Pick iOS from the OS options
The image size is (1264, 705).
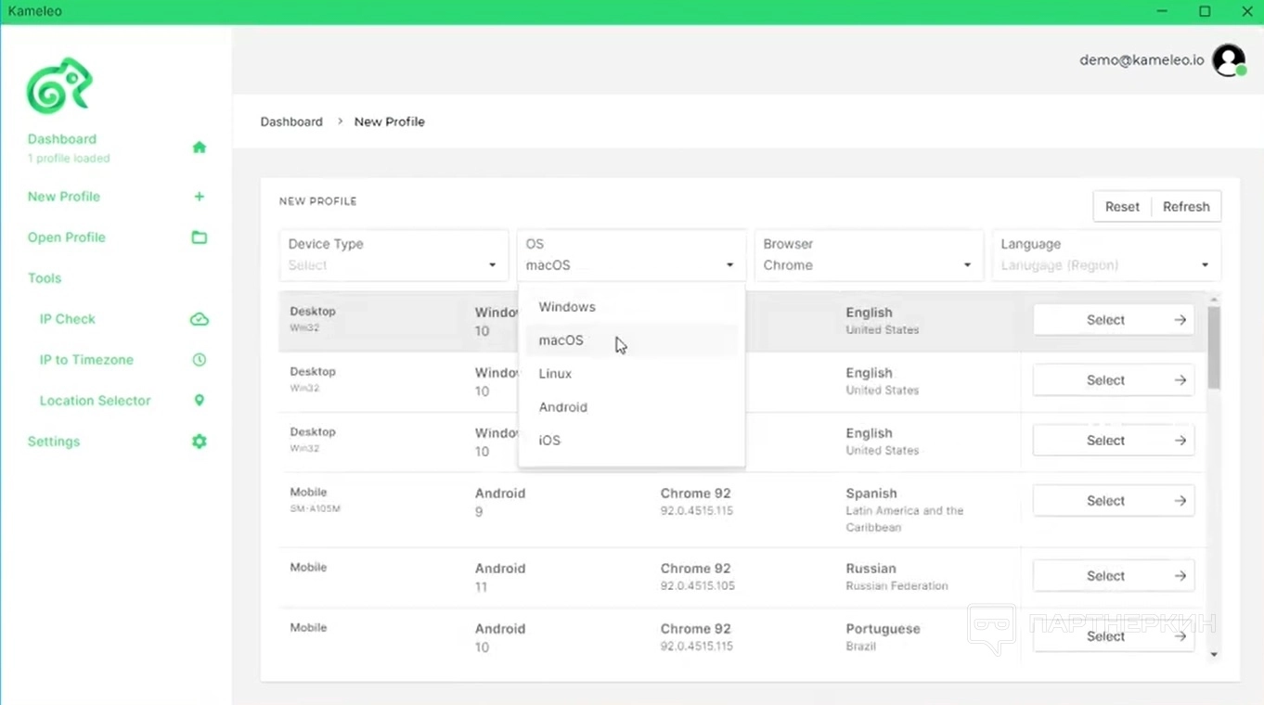[x=550, y=441]
